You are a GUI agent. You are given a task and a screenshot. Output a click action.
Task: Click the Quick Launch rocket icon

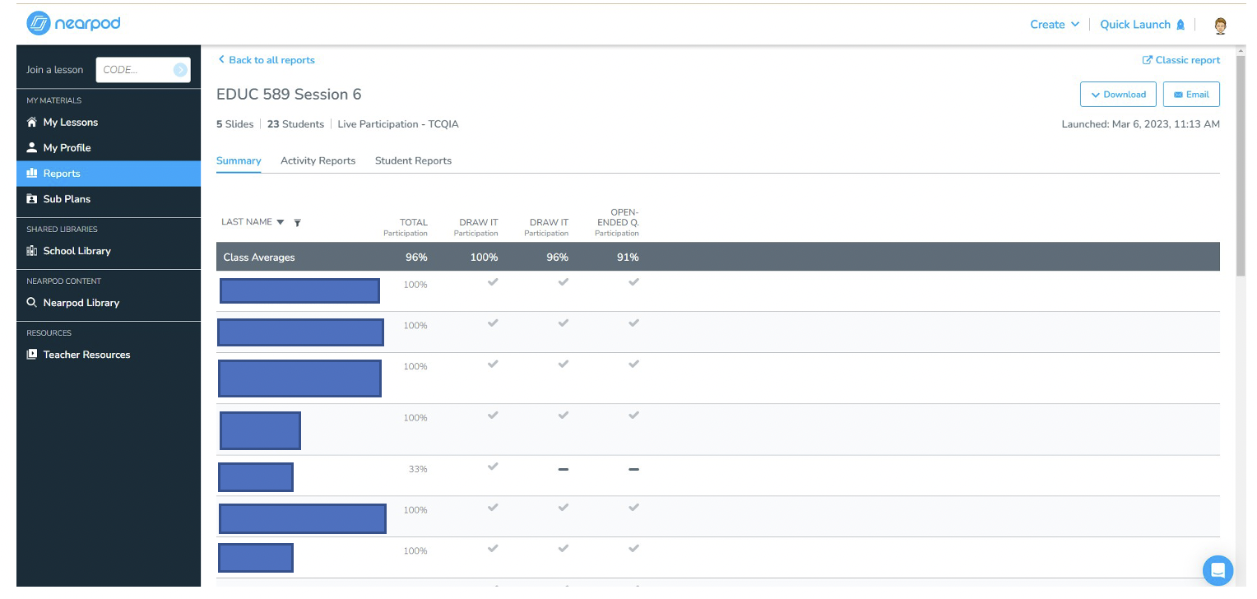pos(1180,25)
